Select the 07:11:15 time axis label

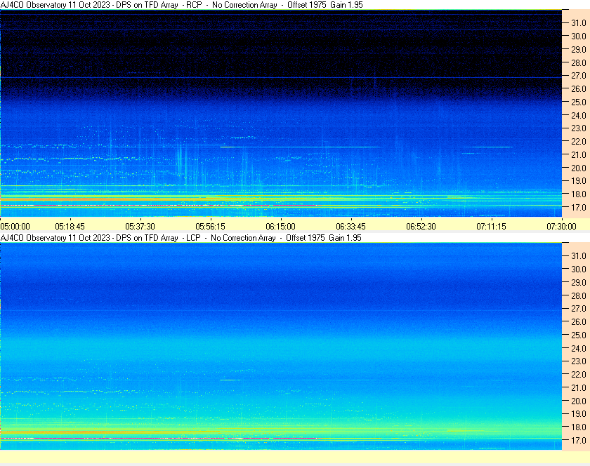[x=492, y=227]
